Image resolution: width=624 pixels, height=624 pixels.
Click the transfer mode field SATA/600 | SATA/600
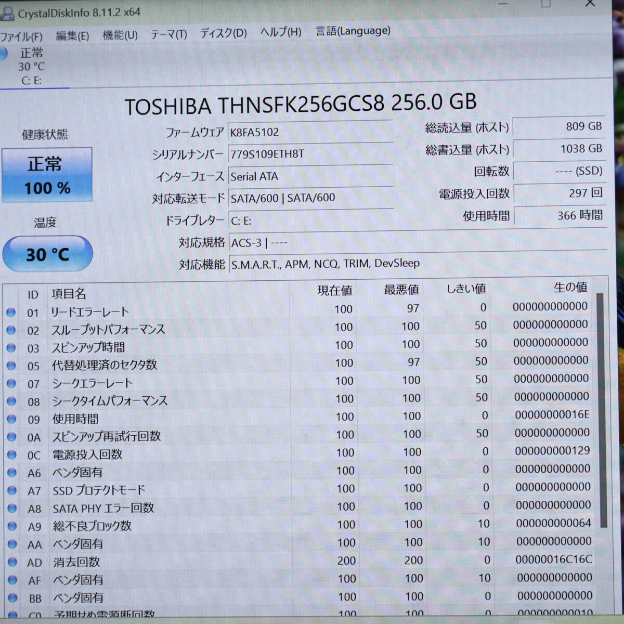pos(310,198)
